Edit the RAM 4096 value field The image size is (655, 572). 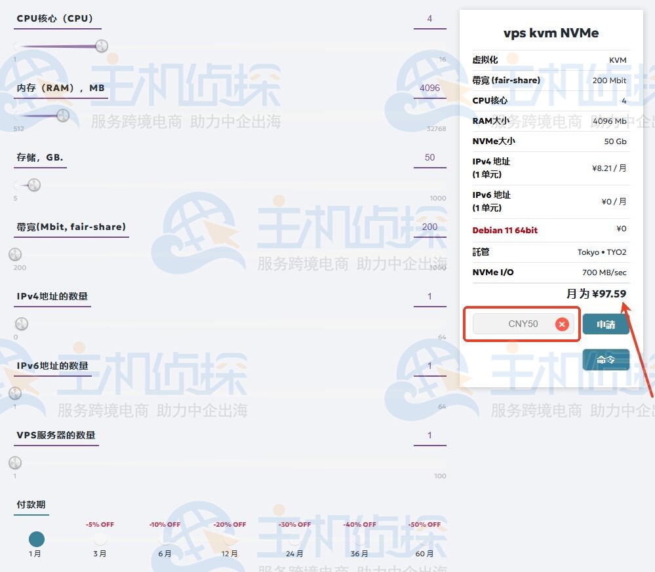pos(429,88)
